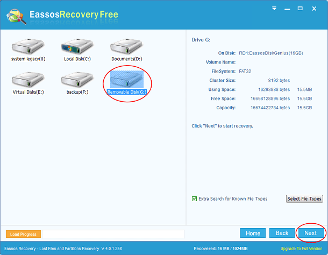Open the title bar dropdown menu arrow
328x255 pixels.
click(x=274, y=9)
